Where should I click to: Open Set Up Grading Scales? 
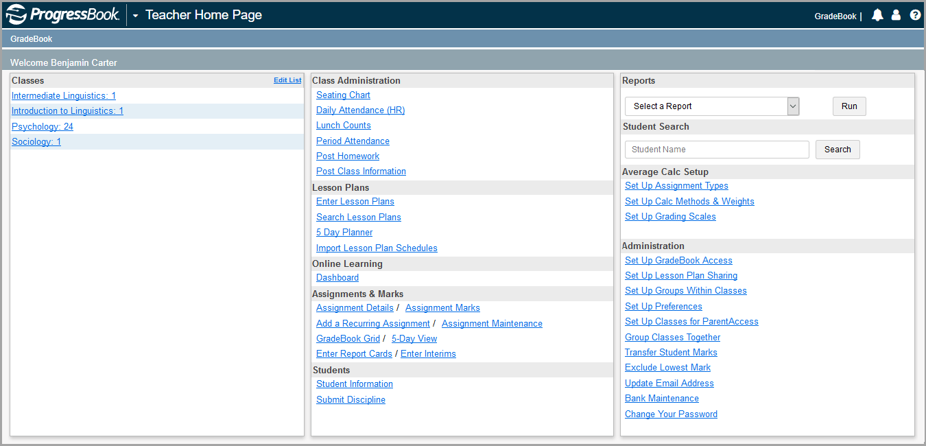point(670,216)
